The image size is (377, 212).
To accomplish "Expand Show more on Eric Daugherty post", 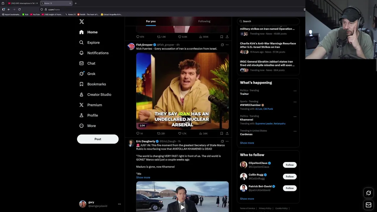I will click(143, 178).
